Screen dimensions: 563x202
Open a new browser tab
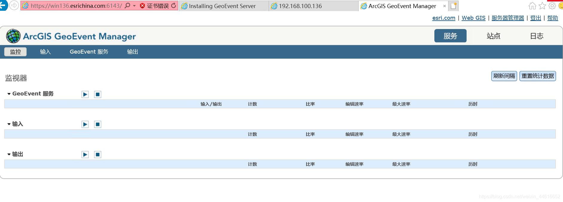(454, 6)
